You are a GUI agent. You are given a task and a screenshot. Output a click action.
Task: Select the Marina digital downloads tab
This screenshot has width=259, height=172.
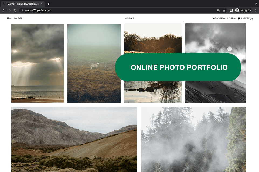coord(23,4)
